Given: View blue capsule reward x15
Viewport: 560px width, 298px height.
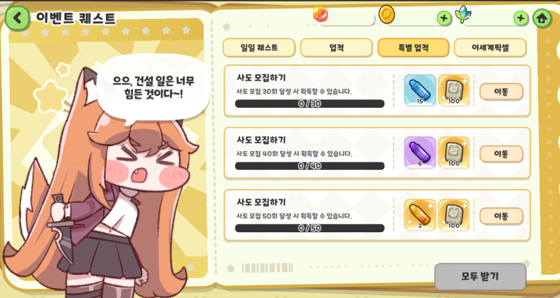Looking at the screenshot, I should pyautogui.click(x=420, y=90).
